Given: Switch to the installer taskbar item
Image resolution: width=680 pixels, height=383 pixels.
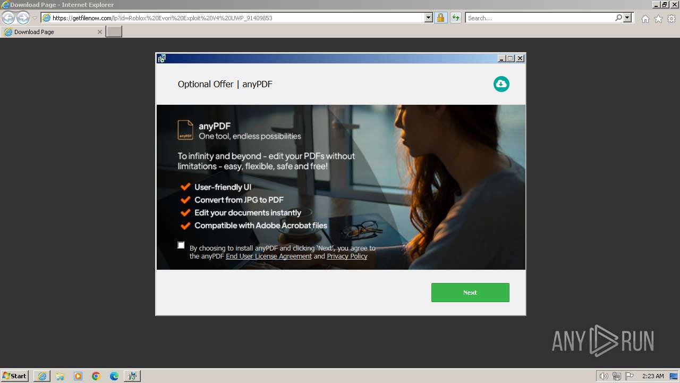Looking at the screenshot, I should (132, 376).
